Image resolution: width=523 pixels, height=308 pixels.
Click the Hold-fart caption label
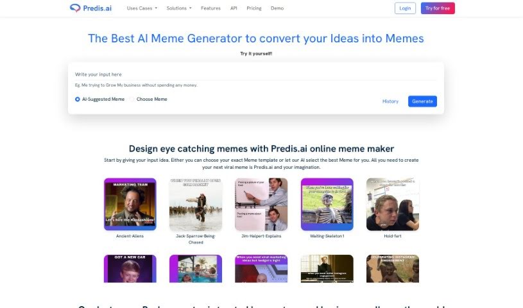(x=393, y=236)
